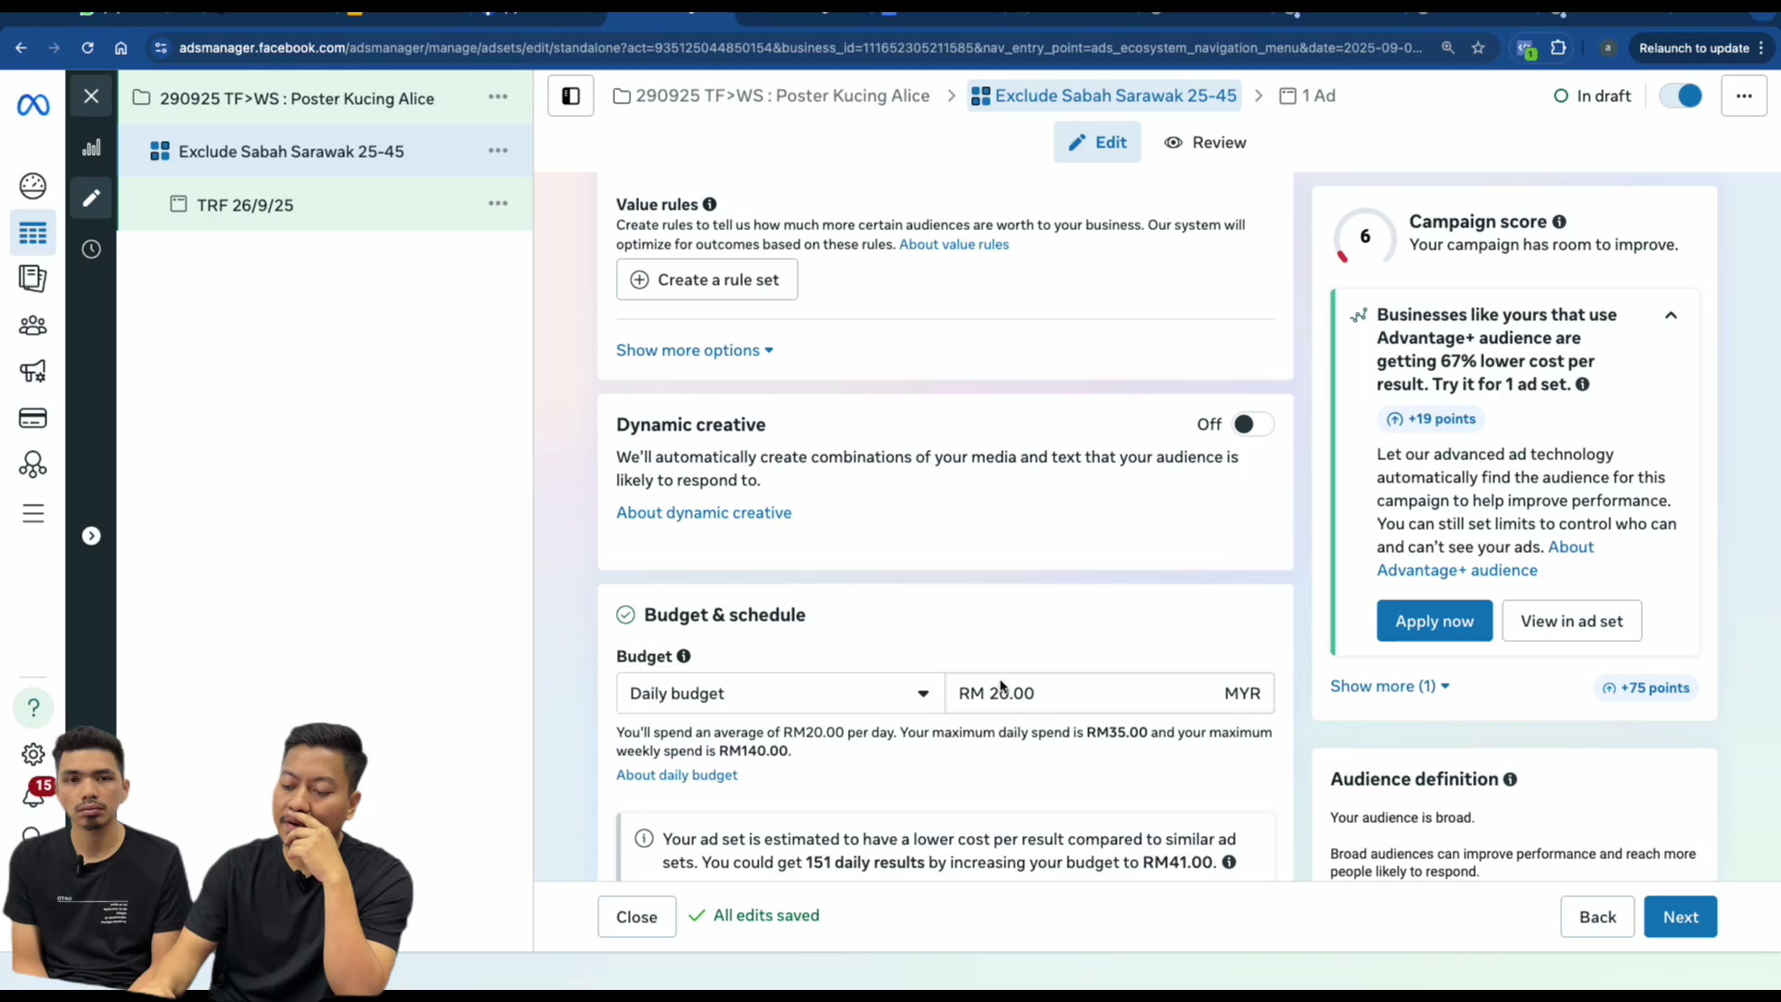
Task: Open options menu for TRF 26/9/25 ad
Action: point(498,203)
